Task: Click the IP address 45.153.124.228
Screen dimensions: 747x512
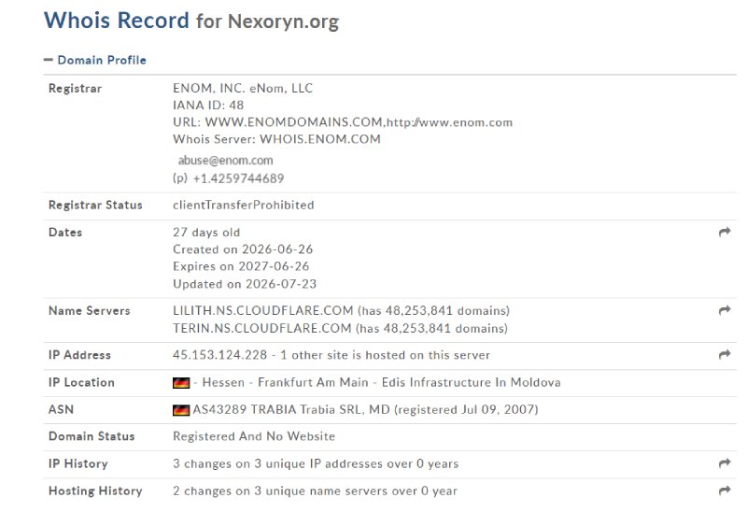Action: pyautogui.click(x=220, y=355)
